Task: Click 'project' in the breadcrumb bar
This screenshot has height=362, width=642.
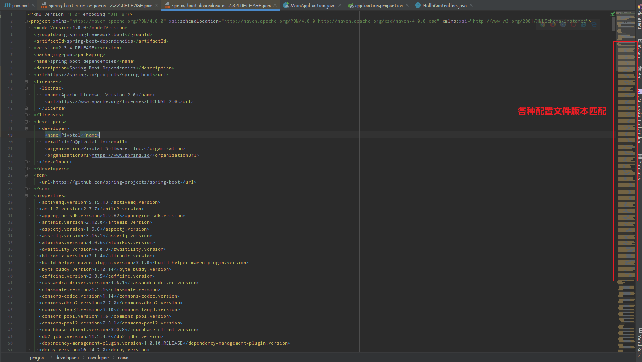Action: 38,358
